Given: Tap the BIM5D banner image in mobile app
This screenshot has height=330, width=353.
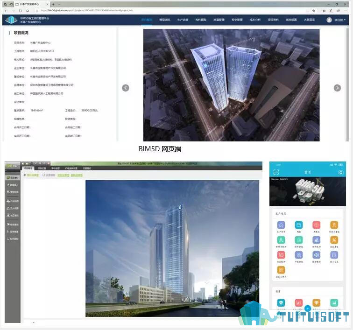Looking at the screenshot, I should tap(308, 191).
